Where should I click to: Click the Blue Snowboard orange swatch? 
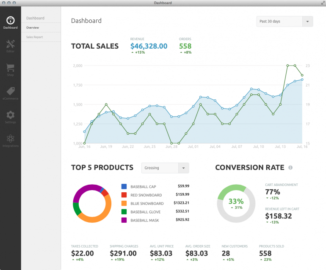124,203
